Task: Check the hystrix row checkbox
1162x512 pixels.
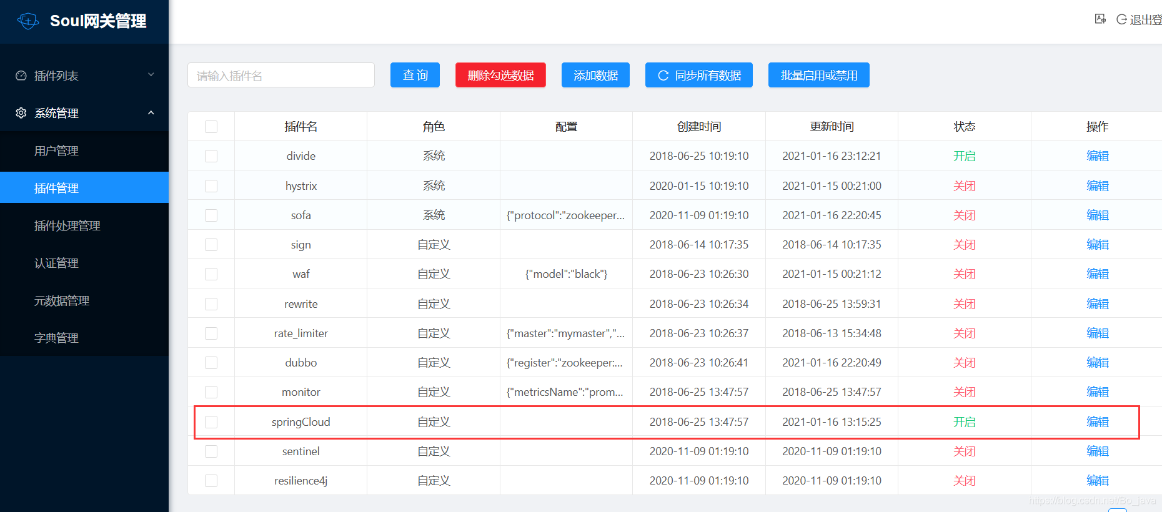Action: [211, 186]
